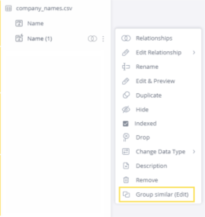Image resolution: width=205 pixels, height=217 pixels.
Task: Click the relationship circles icon on Name (1) row
Action: point(92,39)
